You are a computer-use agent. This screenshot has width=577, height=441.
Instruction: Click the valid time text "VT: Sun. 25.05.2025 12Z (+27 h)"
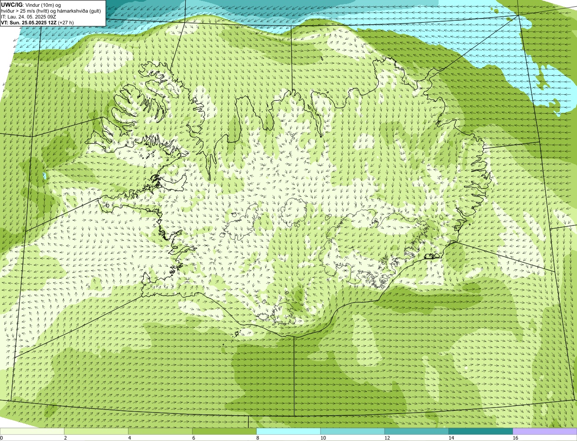(37, 23)
